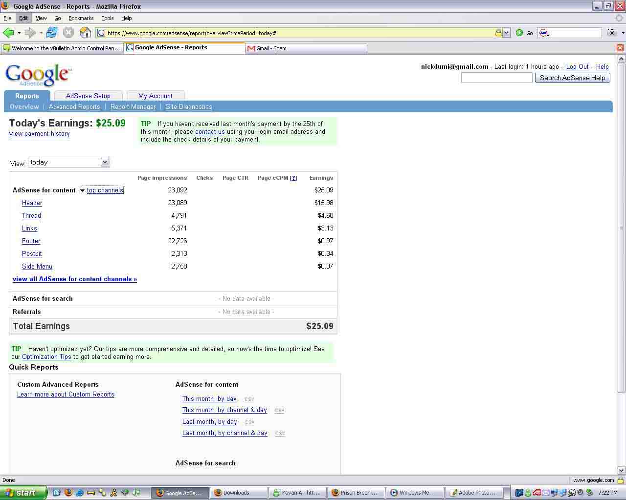626x500 pixels.
Task: Click the ATI icon in system tray
Action: [x=537, y=493]
